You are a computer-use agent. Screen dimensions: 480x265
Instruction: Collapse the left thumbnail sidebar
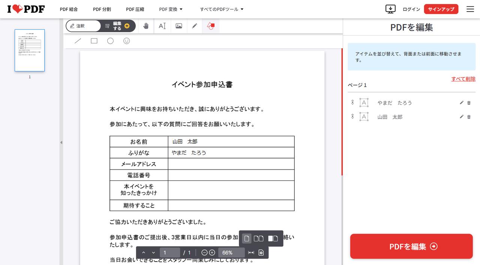(x=61, y=142)
